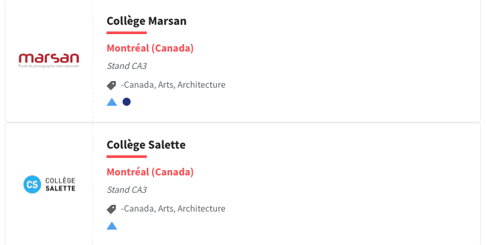487x245 pixels.
Task: Click Stand CA3 text in Marsan card
Action: [127, 66]
